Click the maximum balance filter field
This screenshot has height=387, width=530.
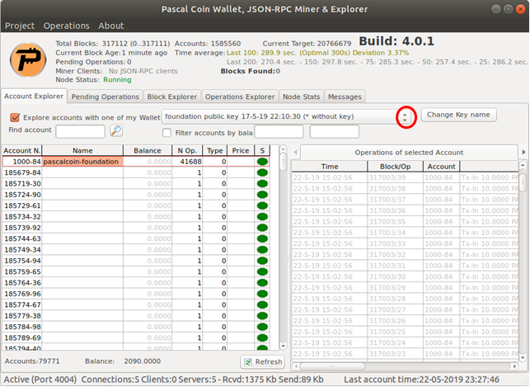335,131
